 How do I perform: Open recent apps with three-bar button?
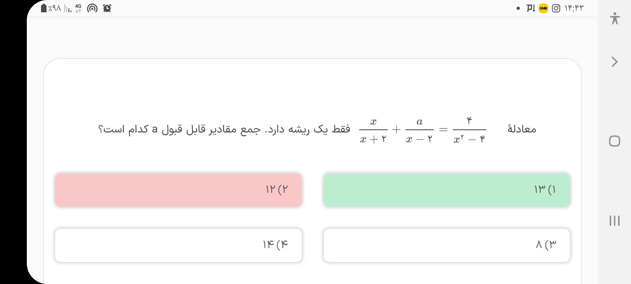pyautogui.click(x=614, y=220)
